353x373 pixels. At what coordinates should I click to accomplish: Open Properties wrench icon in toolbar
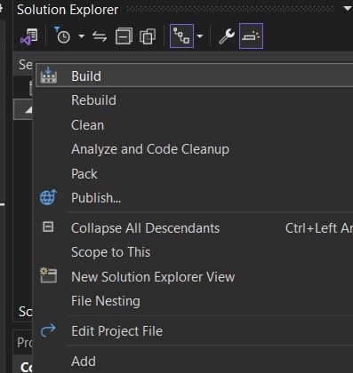coord(227,36)
